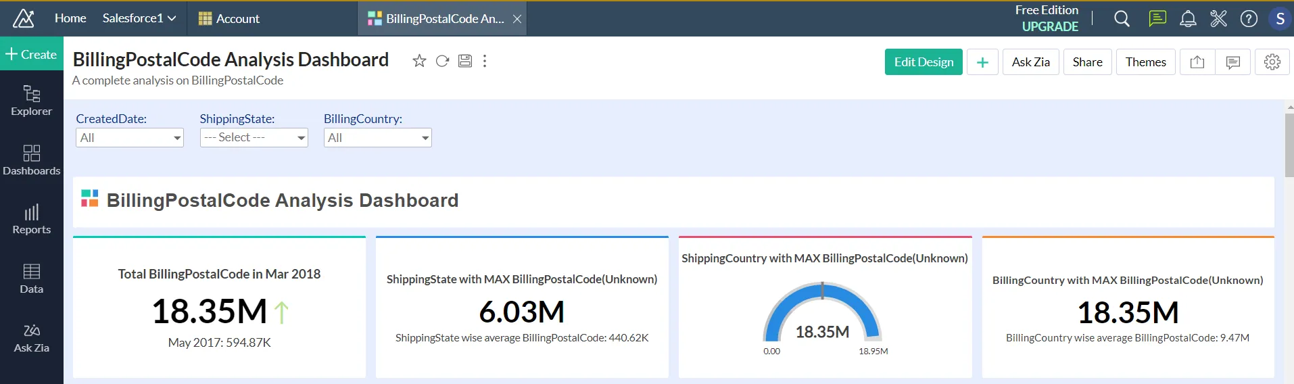The height and width of the screenshot is (384, 1294).
Task: Open the search magnifier icon
Action: click(x=1122, y=19)
